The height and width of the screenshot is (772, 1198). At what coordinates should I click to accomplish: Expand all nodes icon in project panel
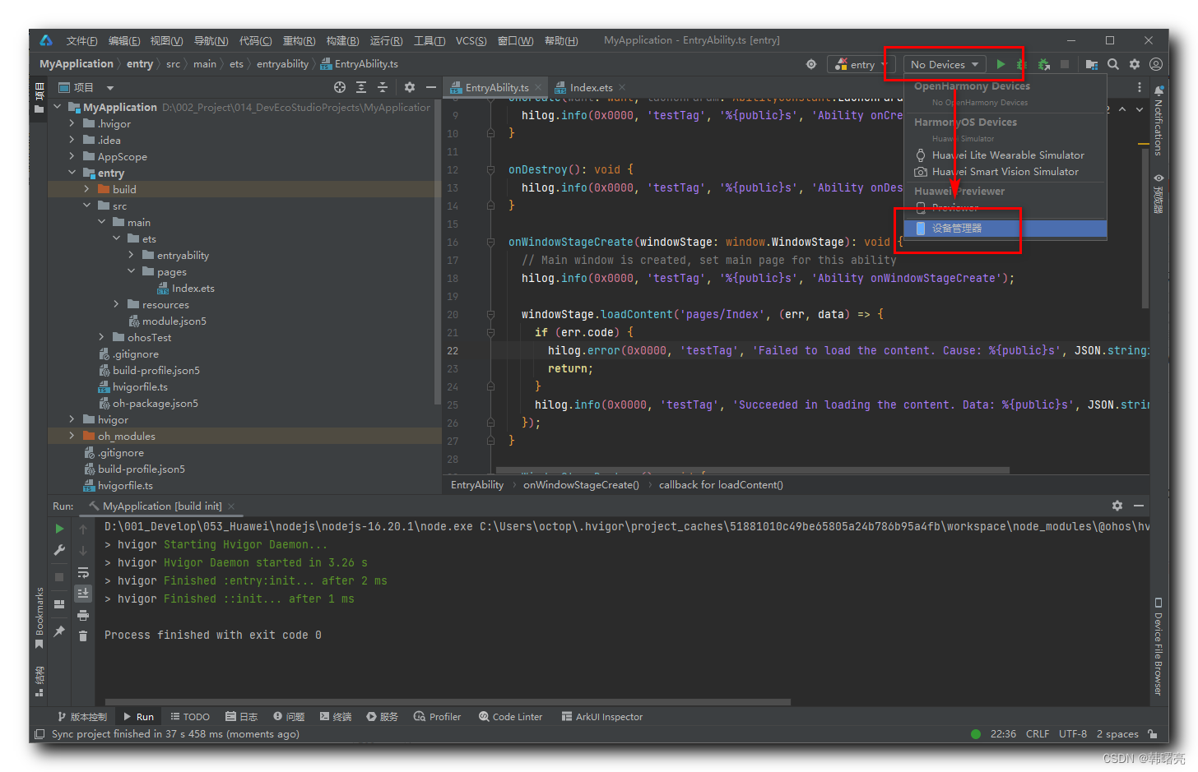click(361, 87)
